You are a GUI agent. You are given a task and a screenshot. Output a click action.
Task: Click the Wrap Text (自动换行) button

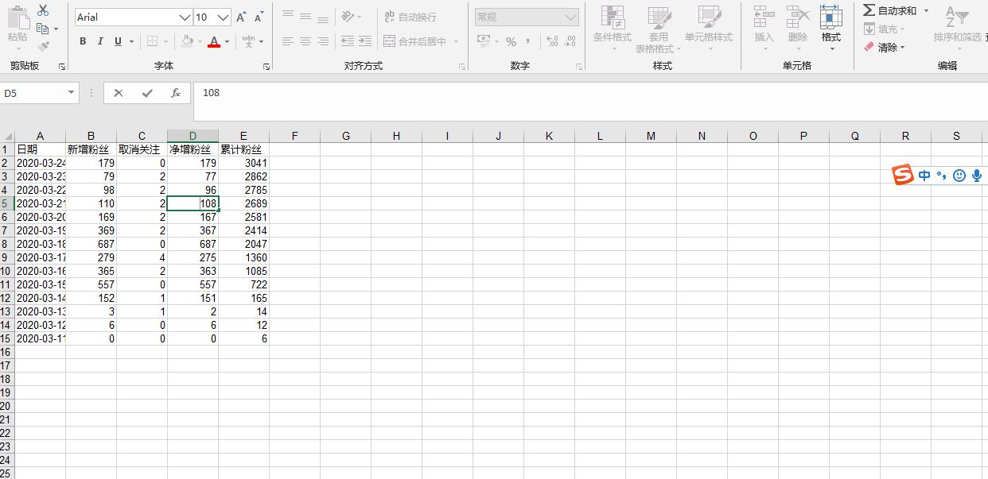410,17
